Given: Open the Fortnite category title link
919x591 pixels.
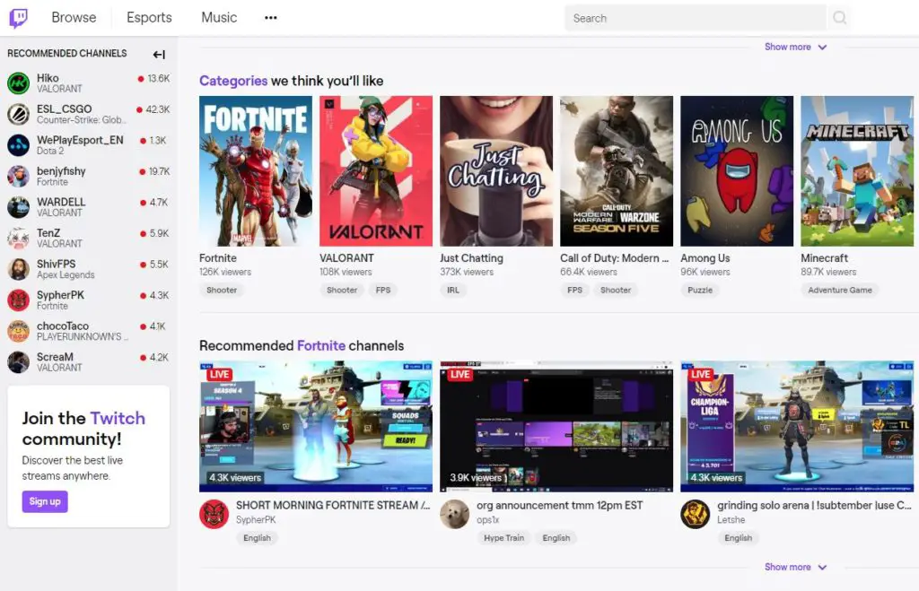Looking at the screenshot, I should pyautogui.click(x=218, y=258).
